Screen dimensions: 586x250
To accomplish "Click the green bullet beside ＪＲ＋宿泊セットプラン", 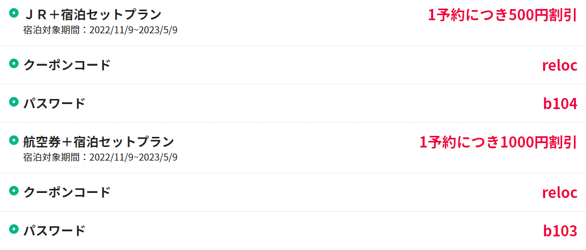I will 14,14.
